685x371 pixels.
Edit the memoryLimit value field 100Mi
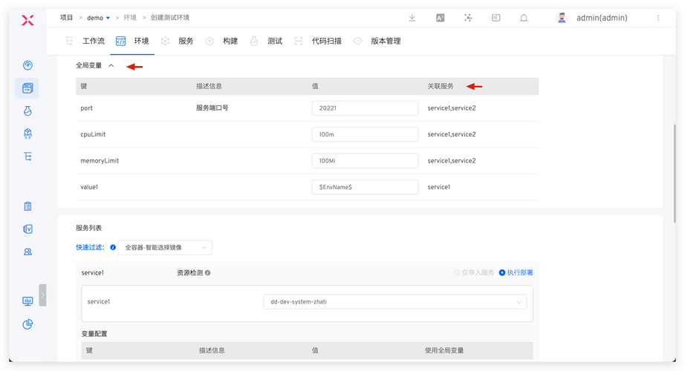(365, 160)
